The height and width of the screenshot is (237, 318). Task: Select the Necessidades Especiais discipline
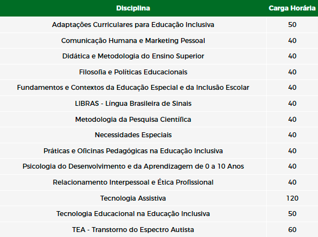pos(133,135)
